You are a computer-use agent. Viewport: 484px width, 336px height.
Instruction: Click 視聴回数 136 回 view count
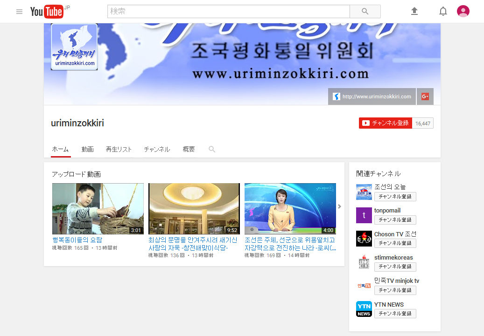tap(167, 255)
